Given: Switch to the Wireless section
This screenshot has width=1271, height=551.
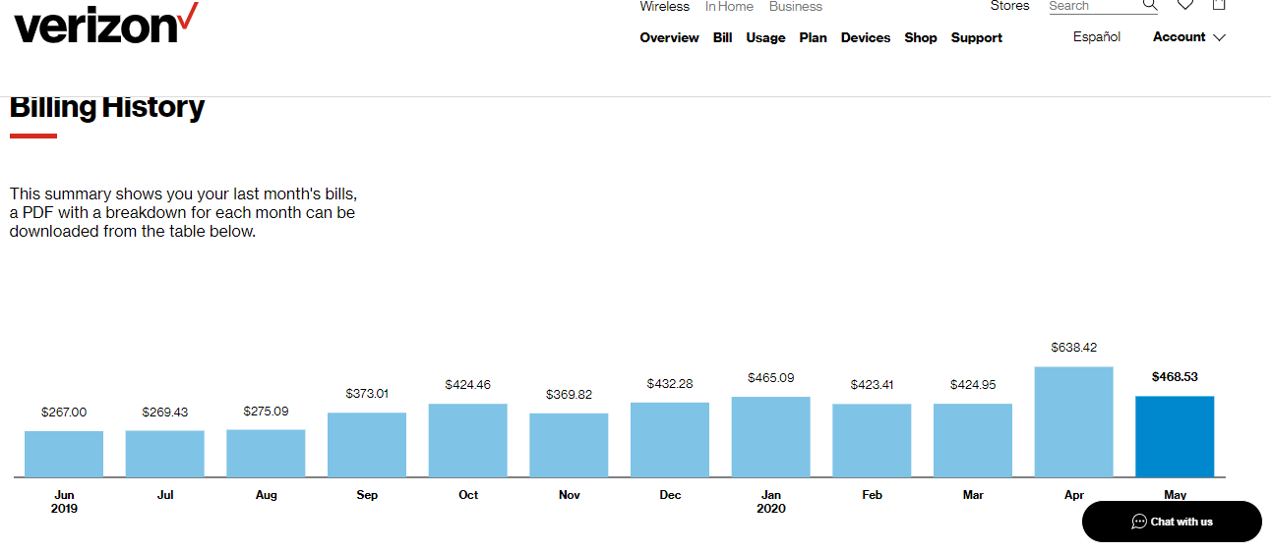Looking at the screenshot, I should [664, 6].
